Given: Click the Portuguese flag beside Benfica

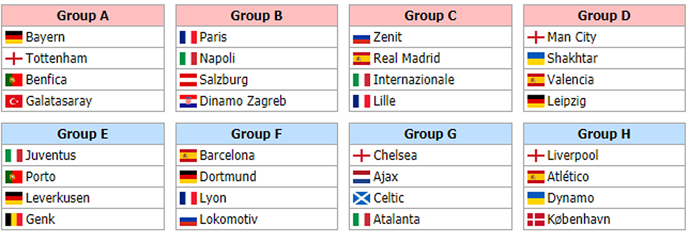Looking at the screenshot, I should click(14, 80).
